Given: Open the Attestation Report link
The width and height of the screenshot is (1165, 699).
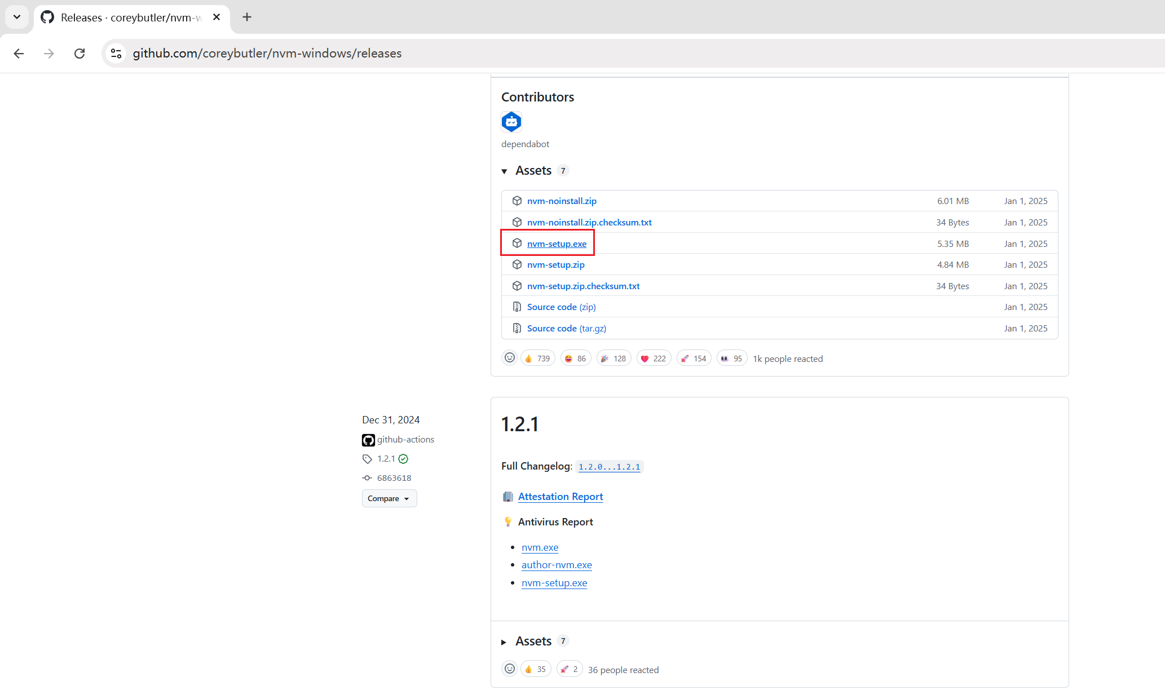Looking at the screenshot, I should (x=560, y=497).
